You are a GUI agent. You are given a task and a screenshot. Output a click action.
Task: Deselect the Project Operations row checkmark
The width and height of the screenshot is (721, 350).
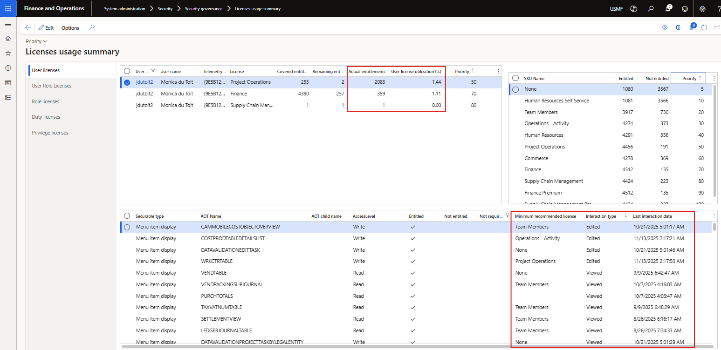(127, 82)
